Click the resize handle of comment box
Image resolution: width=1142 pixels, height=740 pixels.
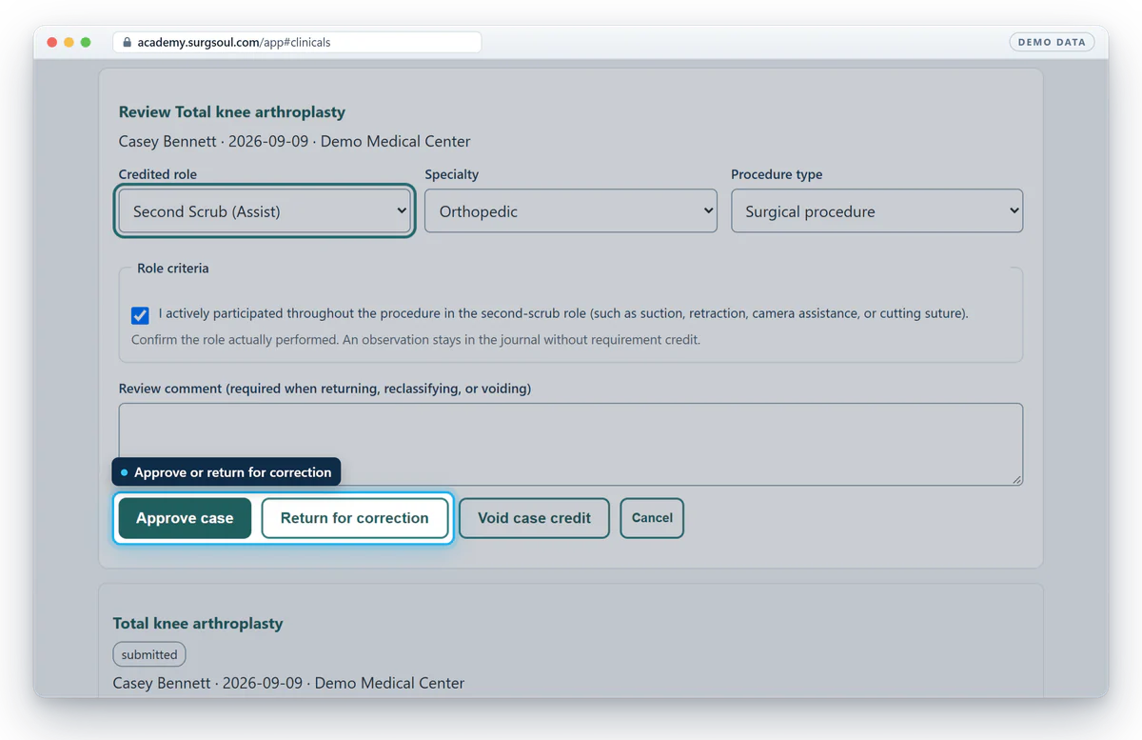pyautogui.click(x=1017, y=480)
